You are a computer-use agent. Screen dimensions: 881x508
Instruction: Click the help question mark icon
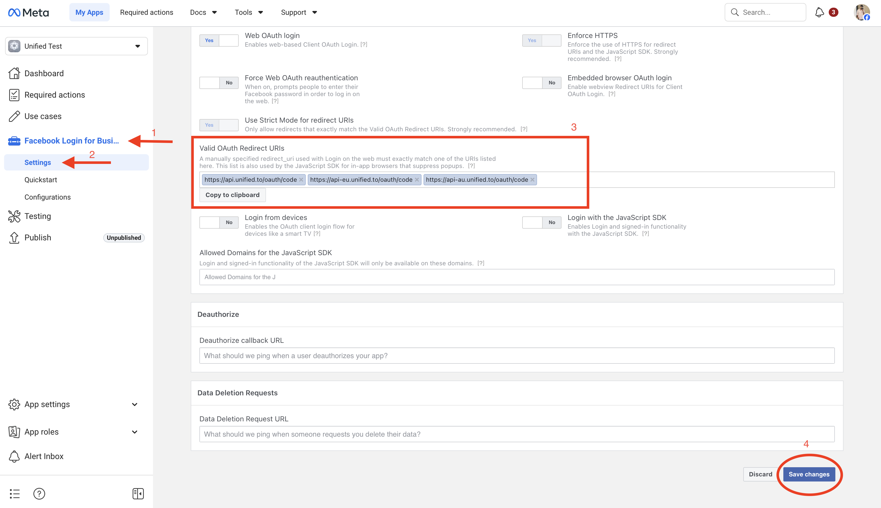click(x=39, y=493)
